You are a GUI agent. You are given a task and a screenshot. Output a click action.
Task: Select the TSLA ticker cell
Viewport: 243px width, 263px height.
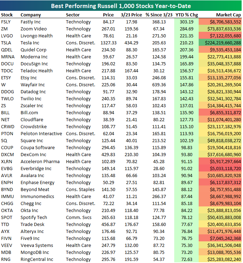click(x=6, y=43)
